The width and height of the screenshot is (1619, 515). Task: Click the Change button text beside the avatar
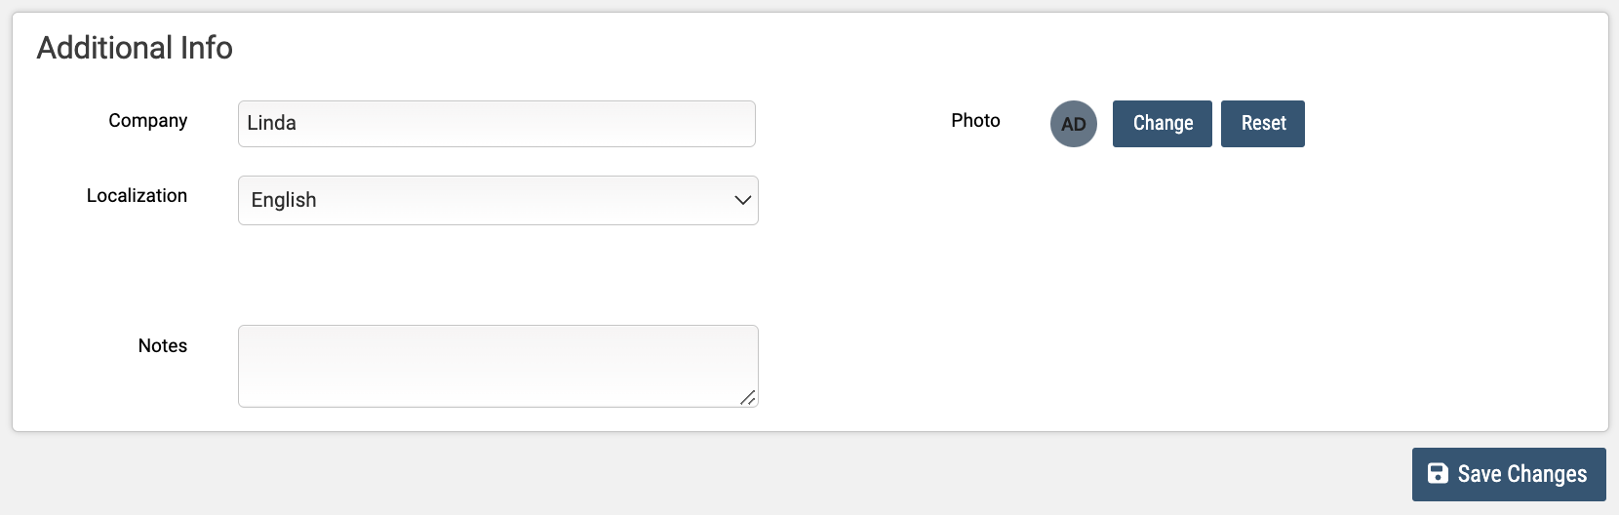1164,124
